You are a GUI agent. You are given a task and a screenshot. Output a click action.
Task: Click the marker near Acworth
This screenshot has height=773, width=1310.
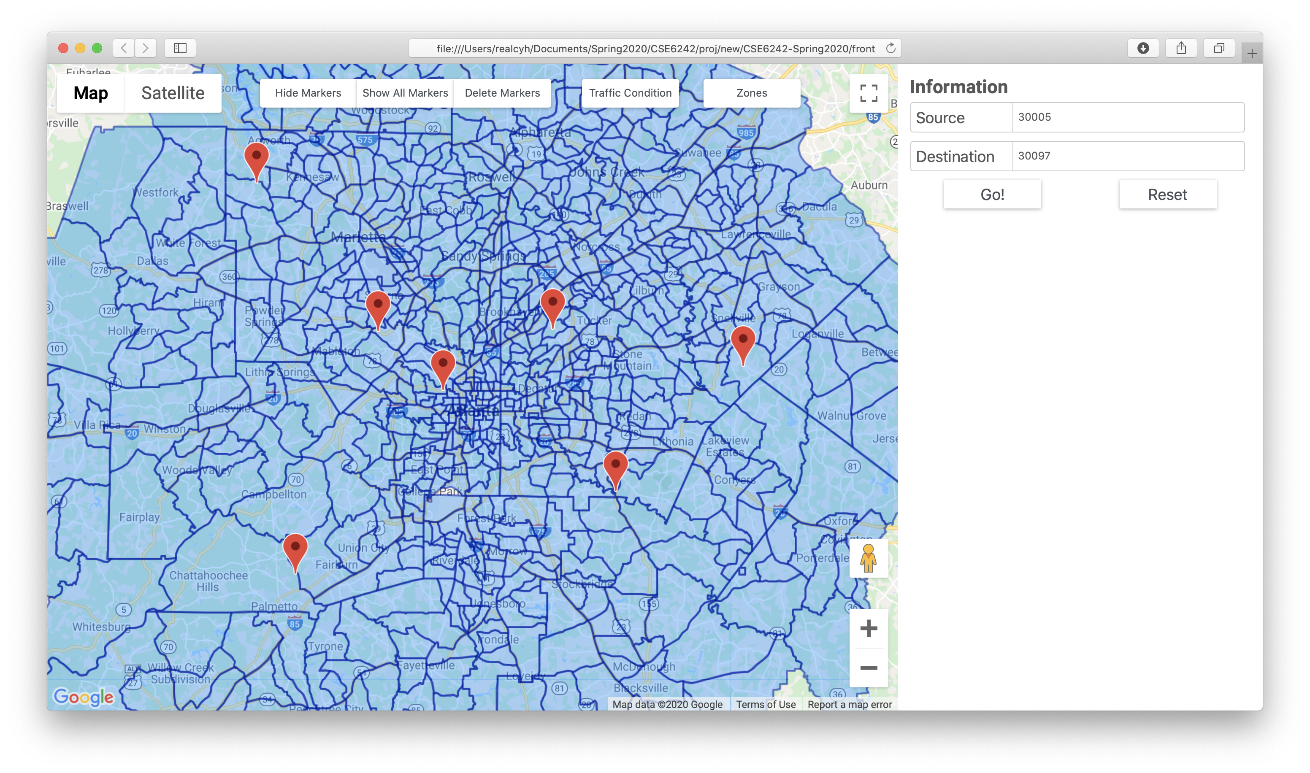click(256, 162)
